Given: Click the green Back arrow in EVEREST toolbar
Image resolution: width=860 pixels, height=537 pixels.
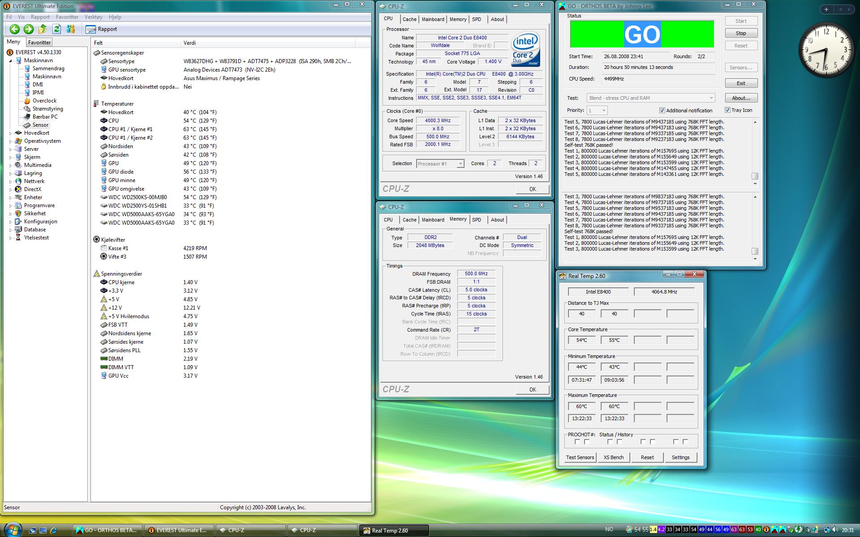Looking at the screenshot, I should [15, 29].
